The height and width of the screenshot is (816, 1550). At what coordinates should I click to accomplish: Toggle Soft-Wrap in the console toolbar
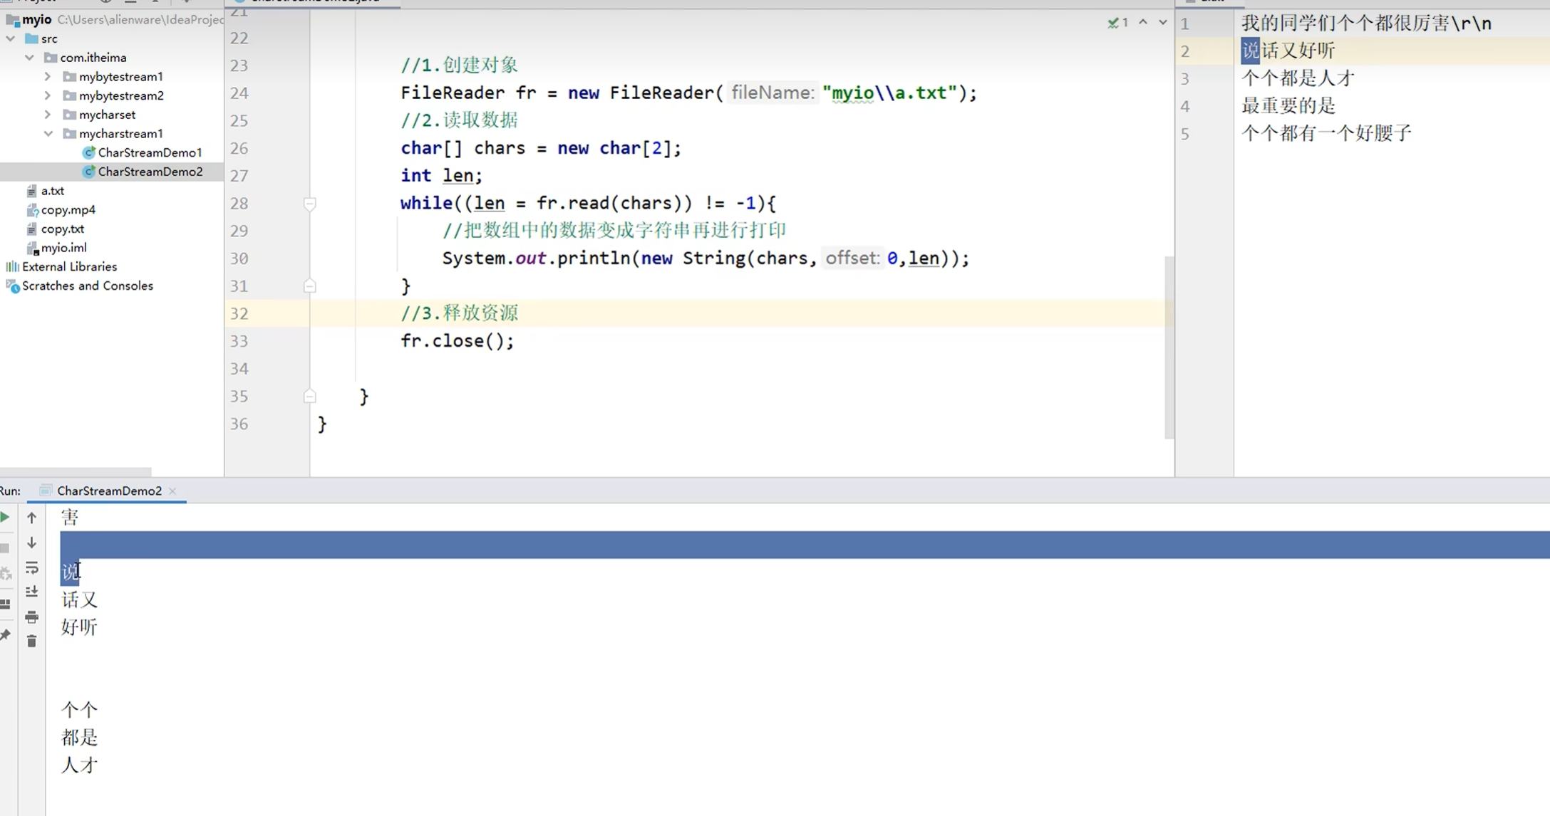click(31, 567)
